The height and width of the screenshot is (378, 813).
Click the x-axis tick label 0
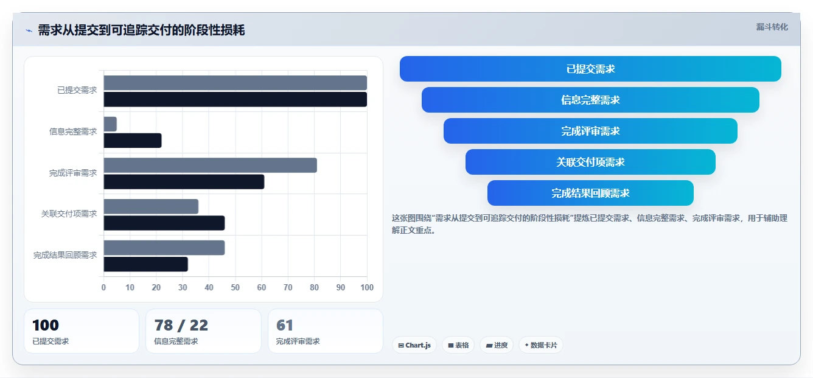(x=103, y=287)
